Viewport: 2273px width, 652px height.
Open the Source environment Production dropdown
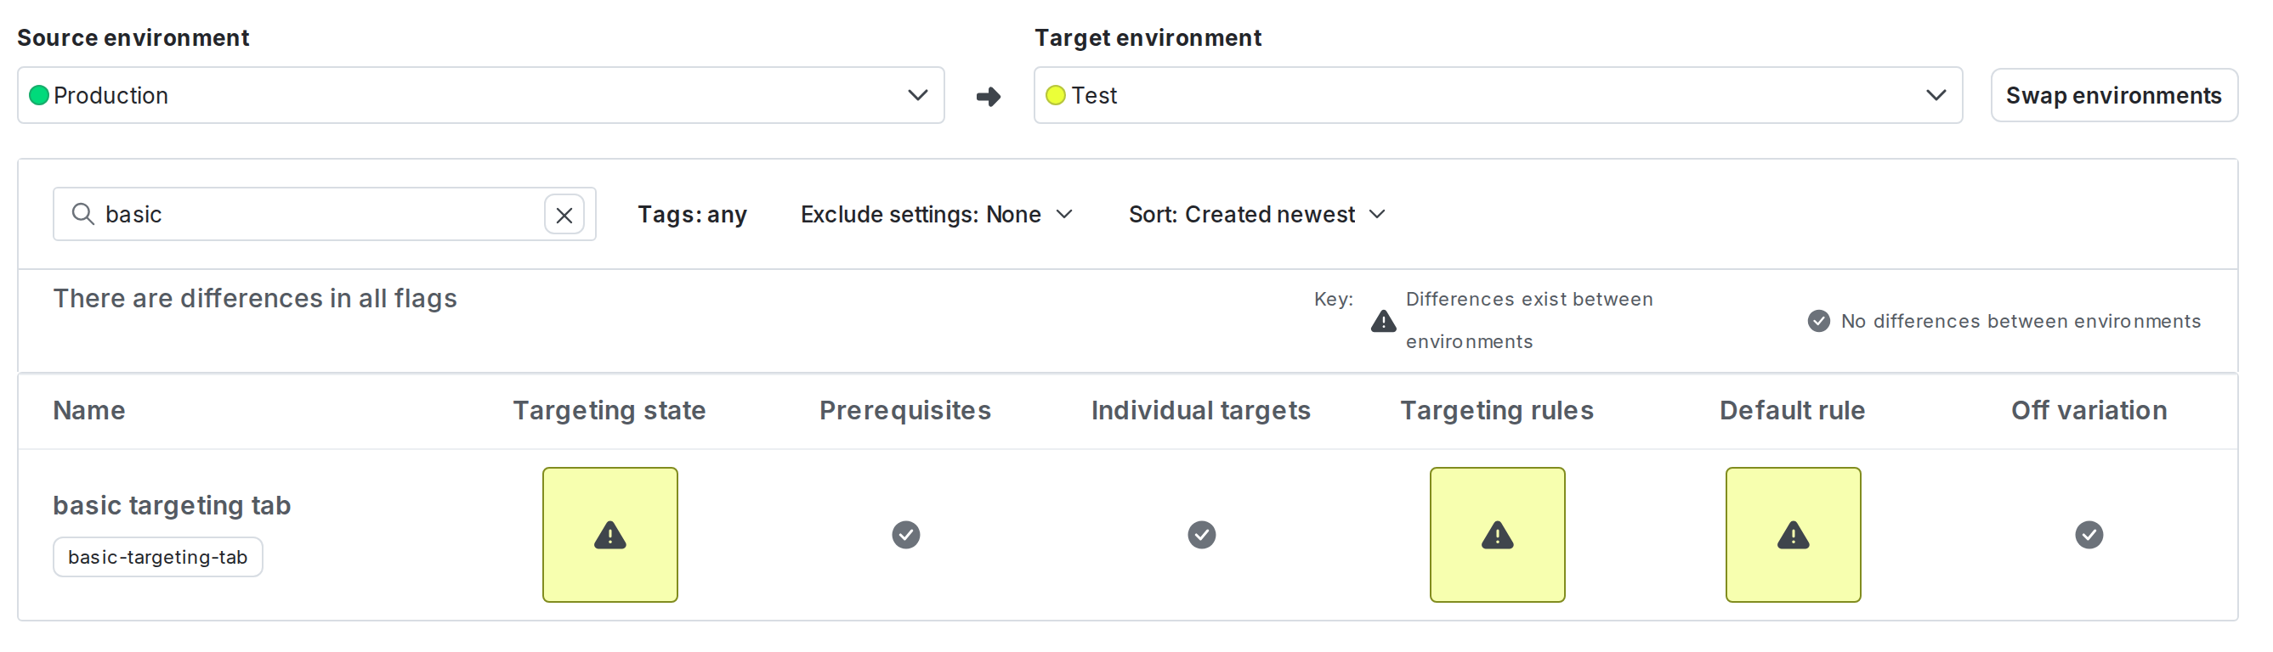tap(480, 95)
